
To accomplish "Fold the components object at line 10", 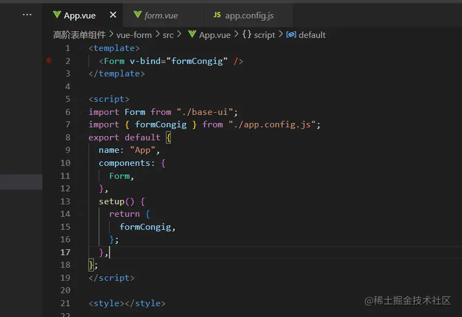I will pos(81,163).
